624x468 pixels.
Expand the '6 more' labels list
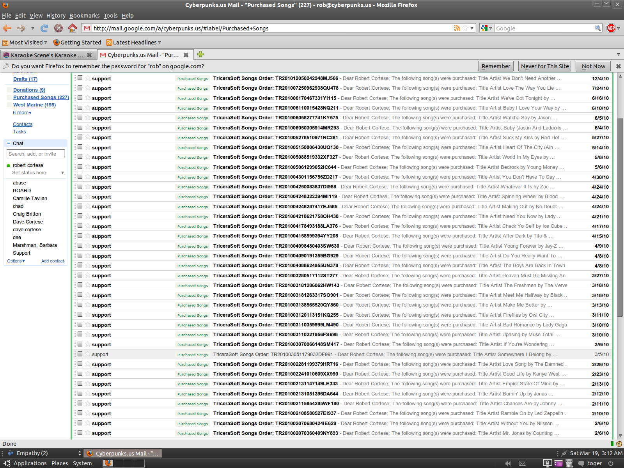[22, 113]
